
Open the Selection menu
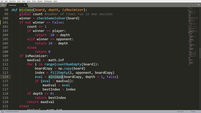(x=13, y=1)
